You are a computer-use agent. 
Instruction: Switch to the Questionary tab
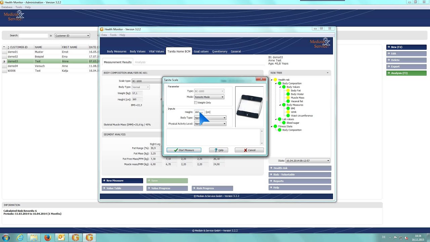(x=220, y=51)
